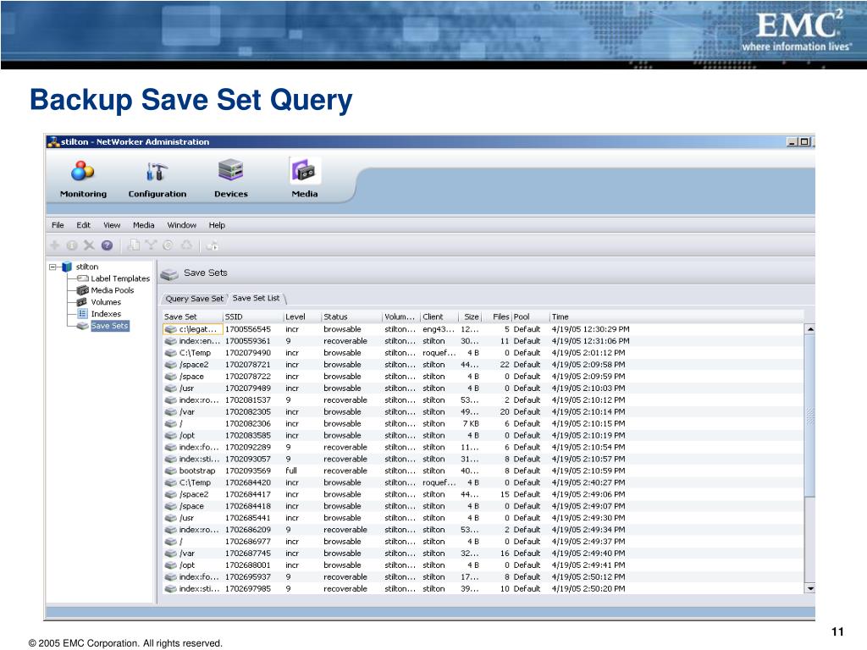The height and width of the screenshot is (650, 867).
Task: Click the vertical scrollbar thumb of the list
Action: 810,416
